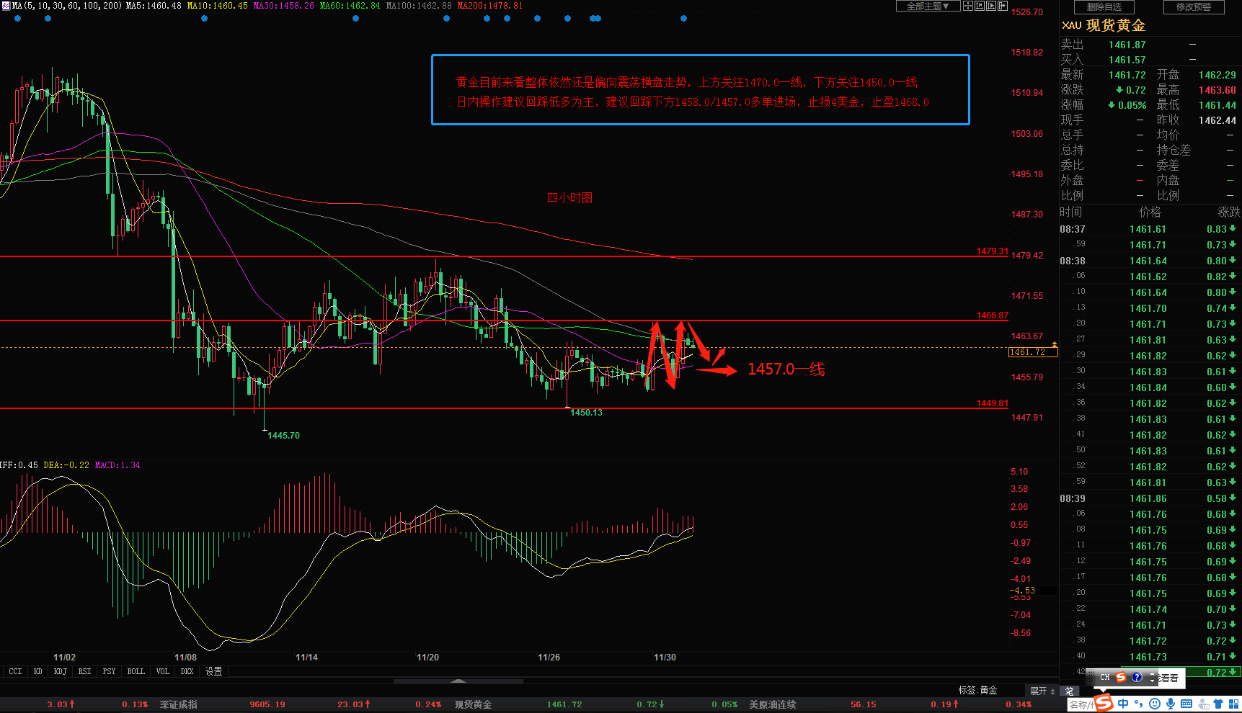Select the BOLL indicator tab
Viewport: 1242px width, 713px height.
[x=136, y=671]
